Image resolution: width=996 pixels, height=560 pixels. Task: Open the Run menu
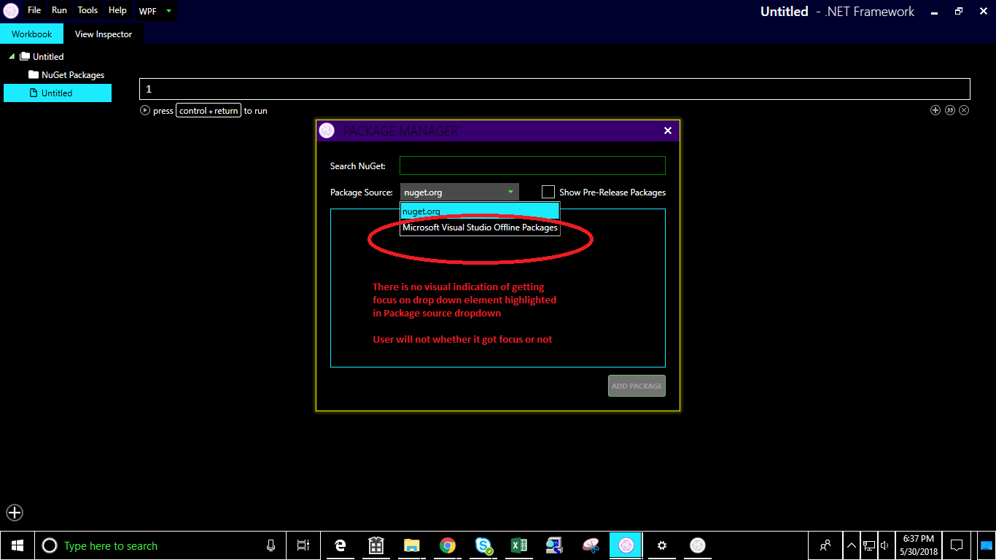(58, 10)
